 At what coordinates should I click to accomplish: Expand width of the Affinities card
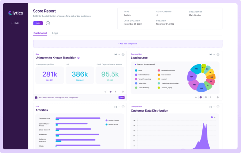(115, 107)
